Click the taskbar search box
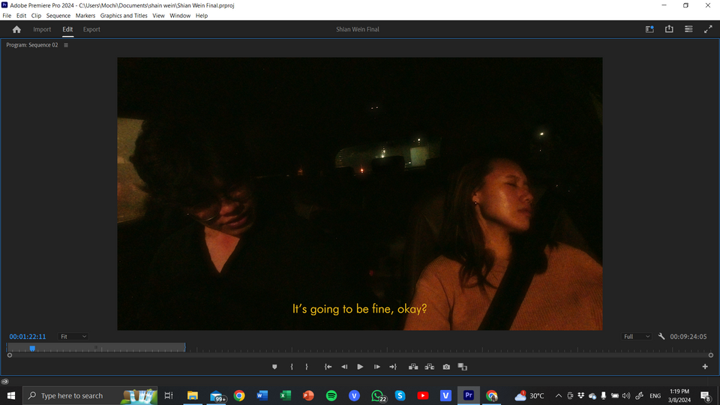 point(90,395)
